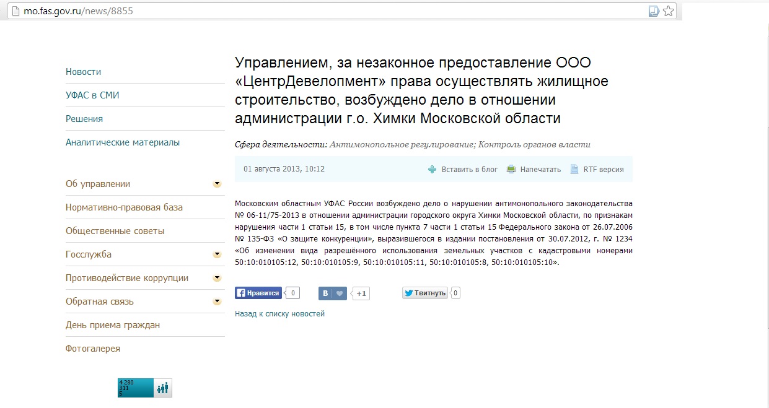Viewport: 769px width, 408px height.
Task: Click the RTF document icon
Action: (574, 169)
